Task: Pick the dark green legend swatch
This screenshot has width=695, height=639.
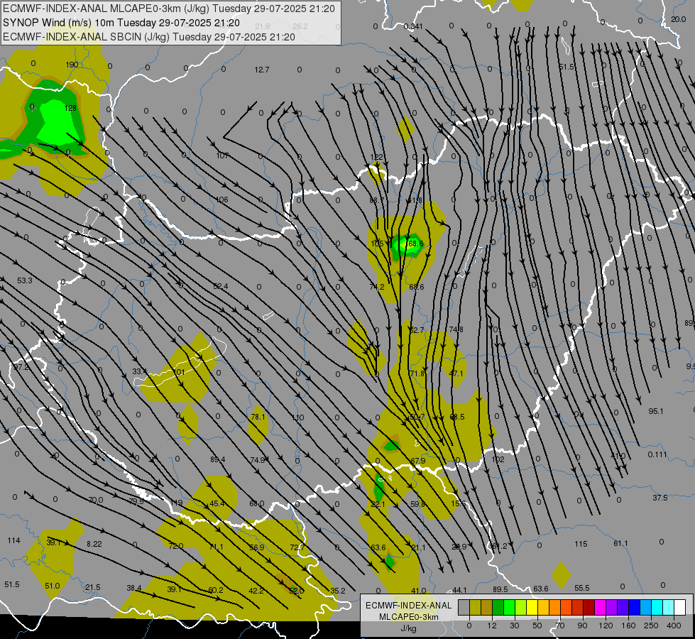Action: 498,608
